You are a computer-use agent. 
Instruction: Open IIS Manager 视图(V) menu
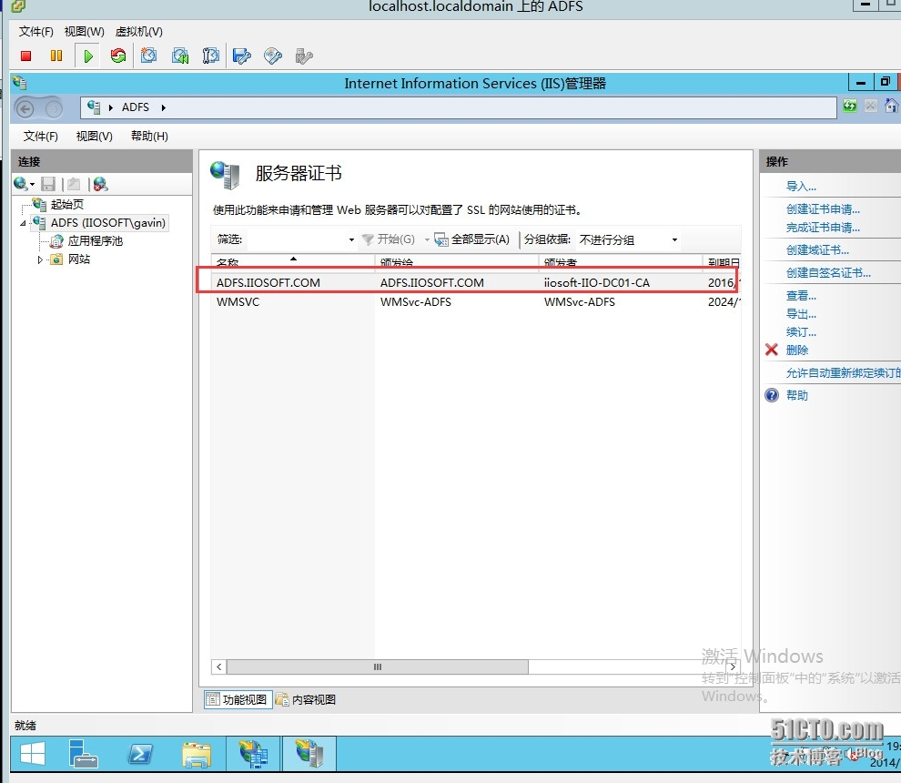coord(95,137)
